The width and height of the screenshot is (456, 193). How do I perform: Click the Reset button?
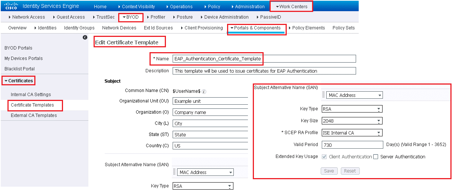[x=350, y=171]
